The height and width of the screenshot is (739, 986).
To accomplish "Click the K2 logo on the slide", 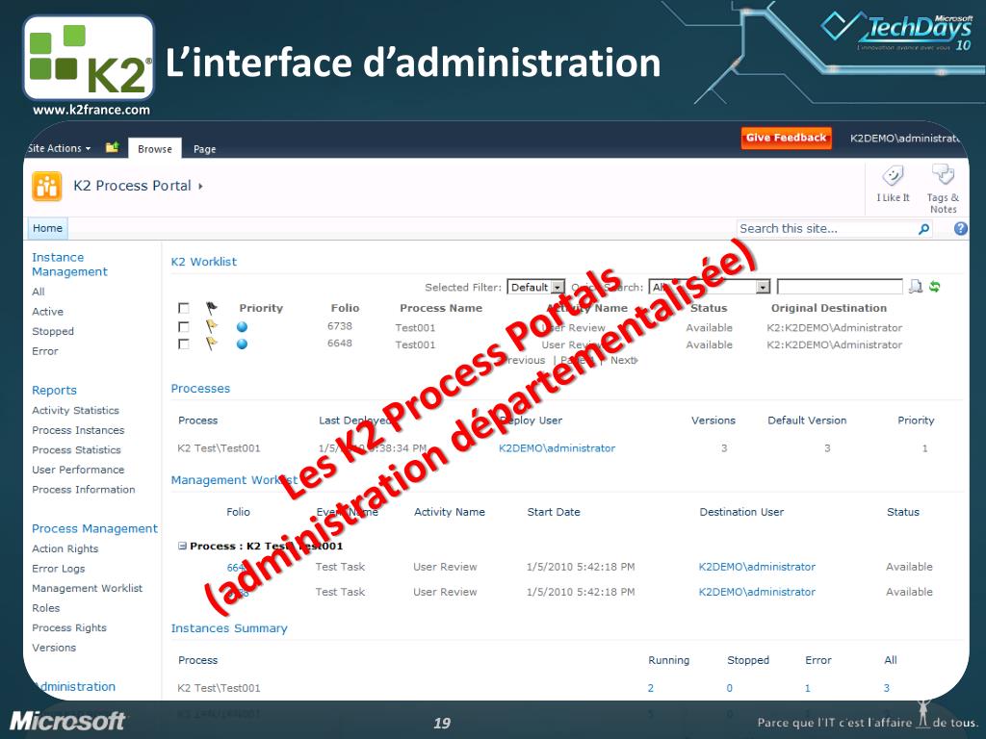I will pos(89,58).
